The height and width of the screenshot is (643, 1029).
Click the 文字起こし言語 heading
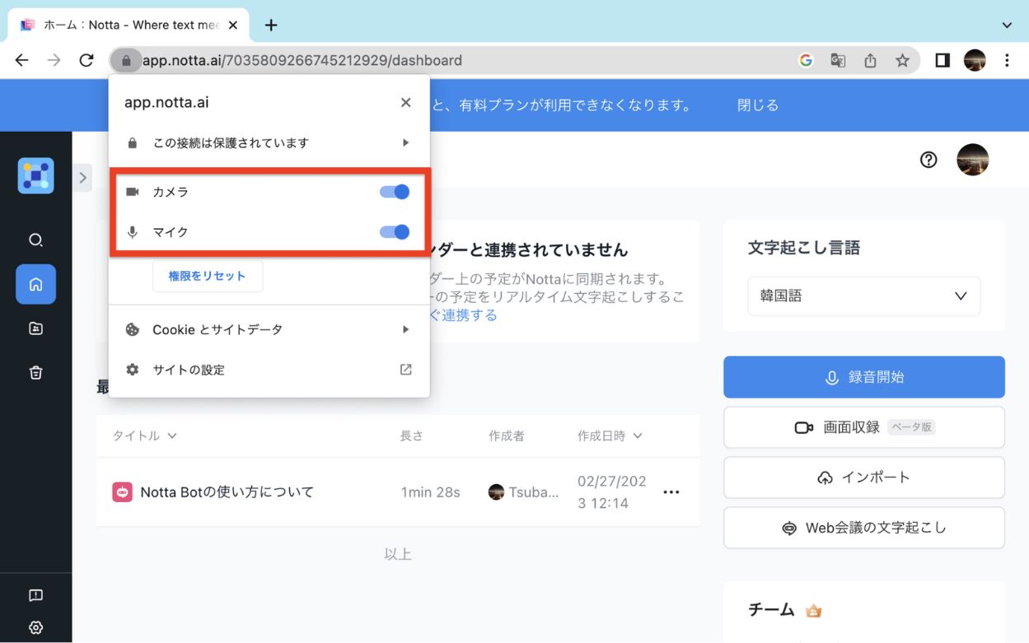(803, 248)
